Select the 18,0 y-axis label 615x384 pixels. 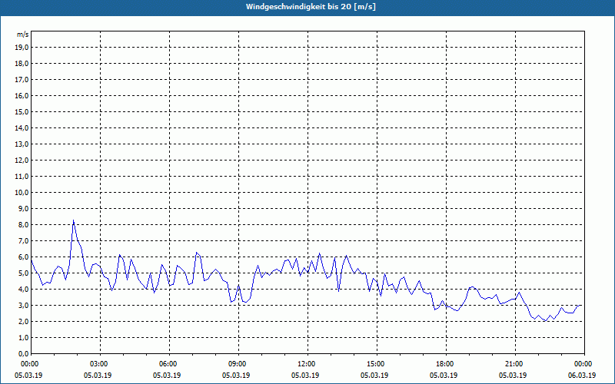[x=22, y=64]
